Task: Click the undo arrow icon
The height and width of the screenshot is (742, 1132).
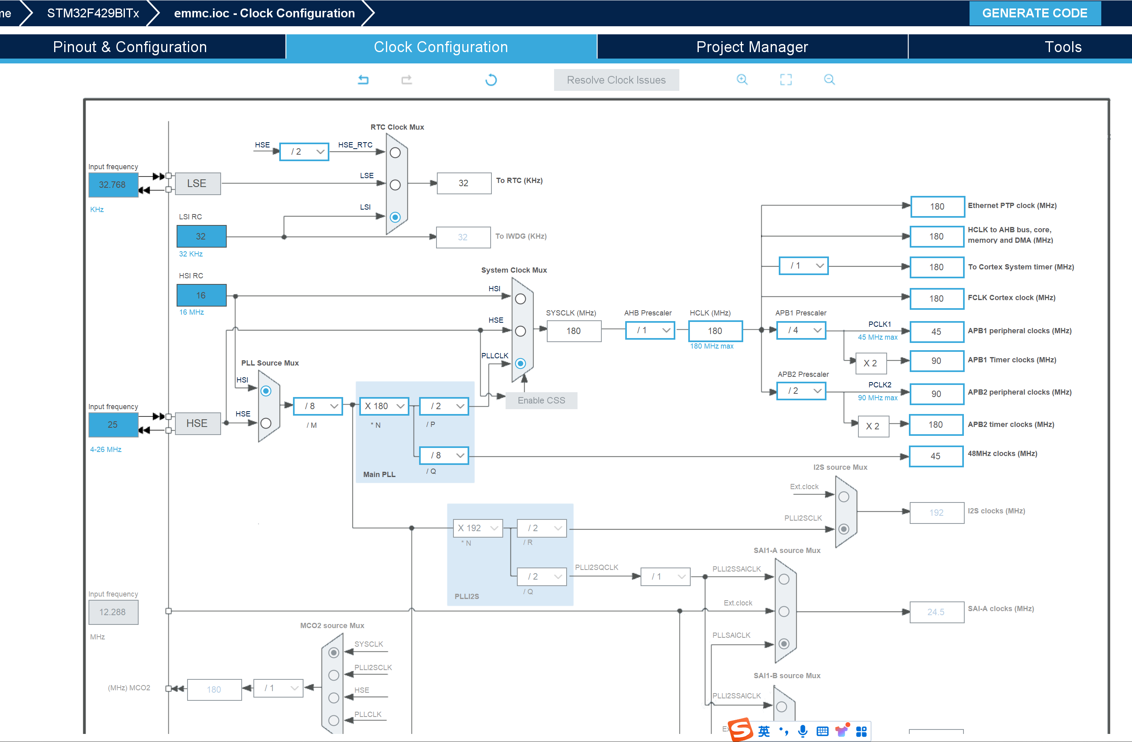Action: point(363,80)
